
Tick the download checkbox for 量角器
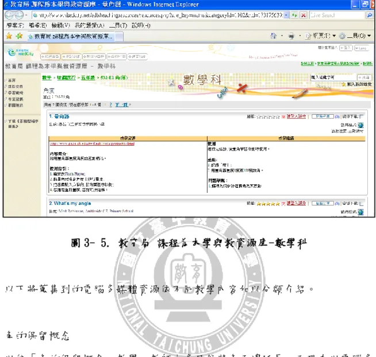(x=362, y=117)
